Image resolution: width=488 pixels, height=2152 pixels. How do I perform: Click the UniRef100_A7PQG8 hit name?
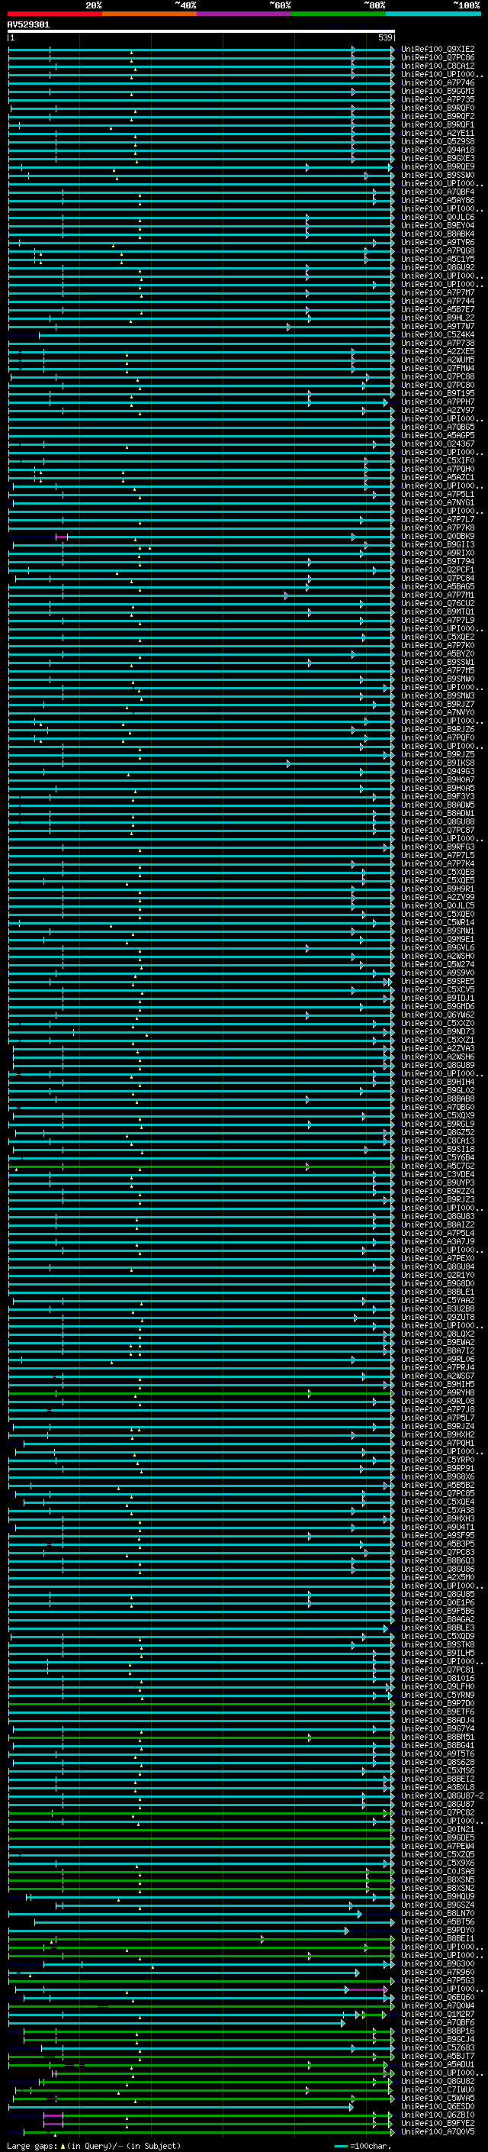[438, 250]
